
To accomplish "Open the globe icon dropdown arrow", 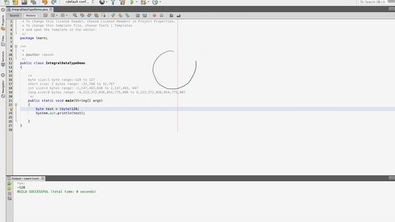I will pos(107,2).
